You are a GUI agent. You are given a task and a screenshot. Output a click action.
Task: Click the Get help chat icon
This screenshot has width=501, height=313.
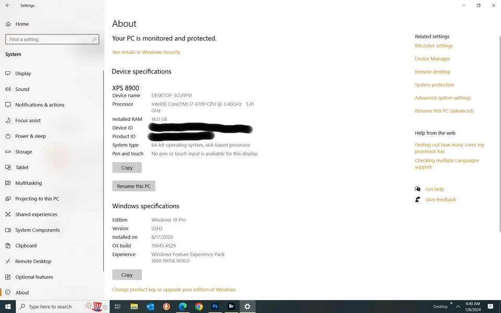417,189
